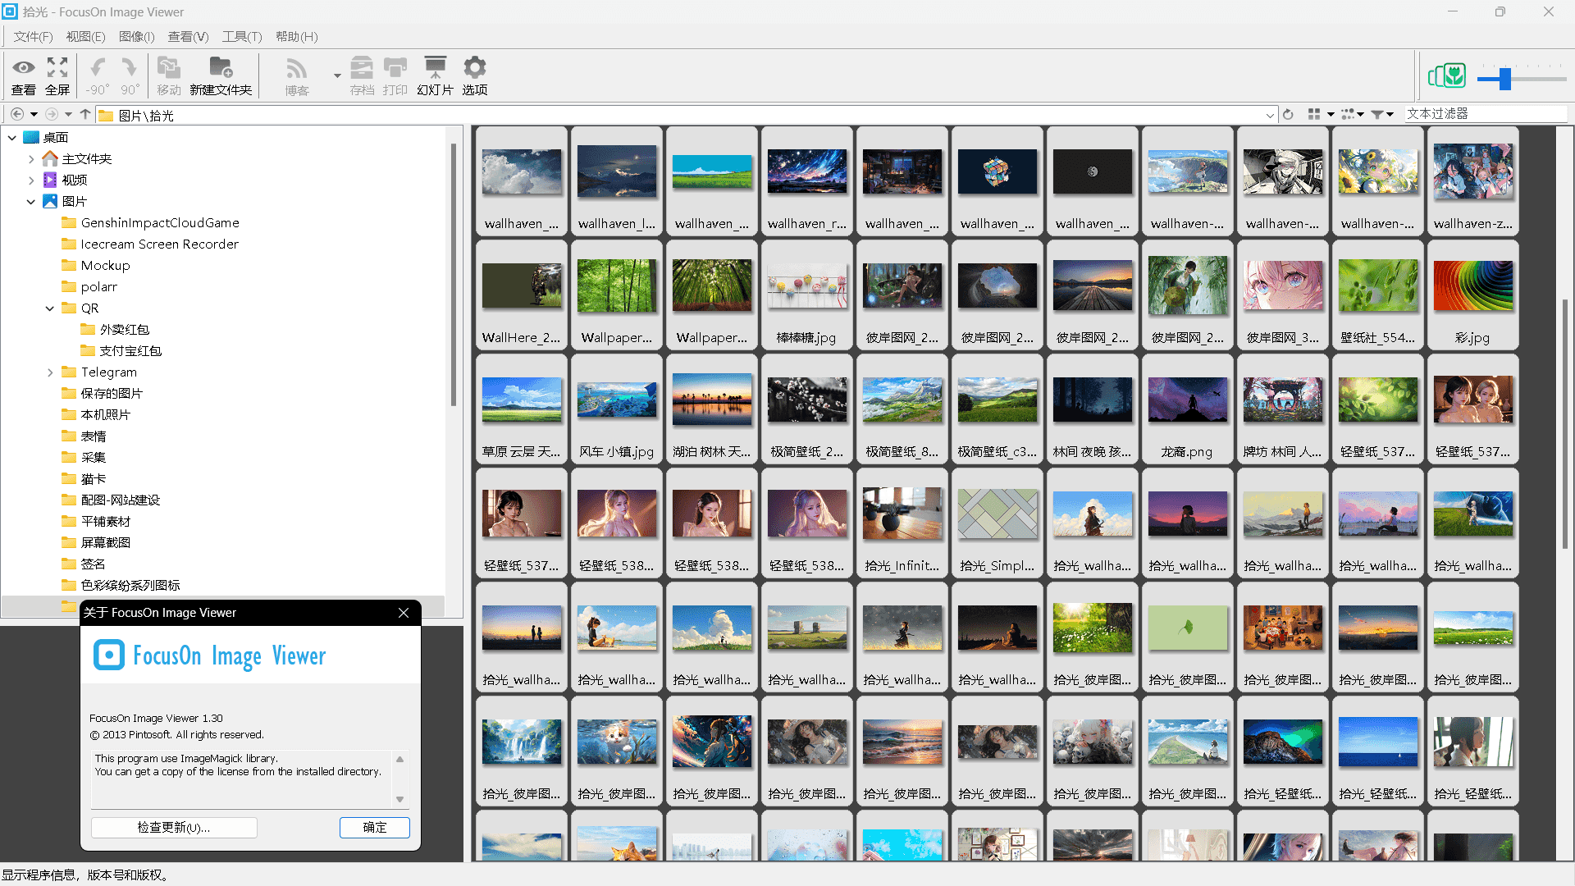Open the 图像(I) menu
The image size is (1575, 886).
(137, 37)
